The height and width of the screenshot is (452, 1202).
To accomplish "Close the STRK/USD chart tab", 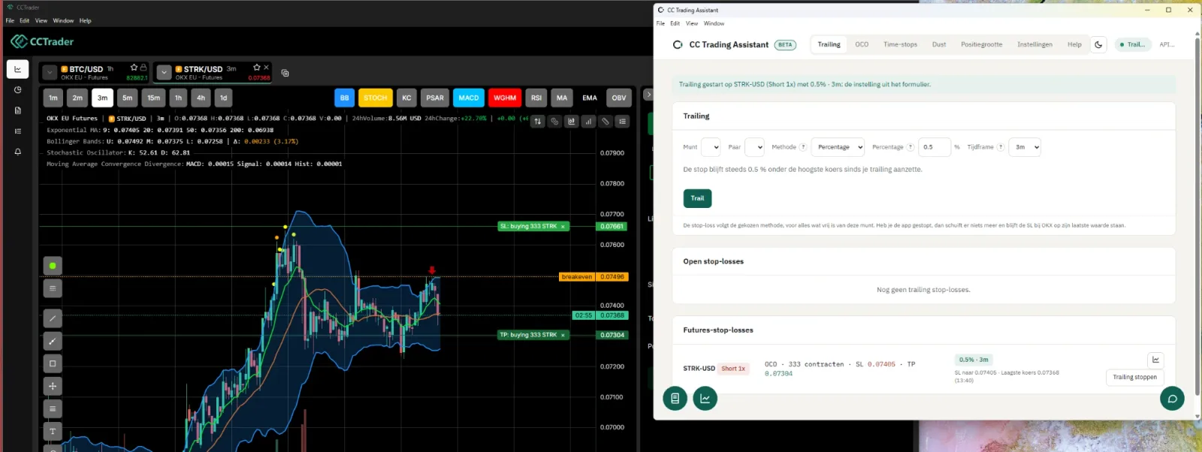I will coord(266,68).
